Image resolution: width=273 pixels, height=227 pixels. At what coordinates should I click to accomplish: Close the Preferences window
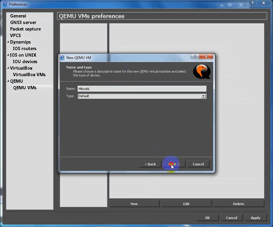tap(263, 3)
